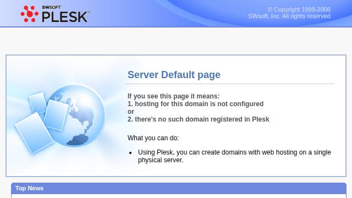Click the SWsoft Plesk logo
352x198 pixels.
55,14
